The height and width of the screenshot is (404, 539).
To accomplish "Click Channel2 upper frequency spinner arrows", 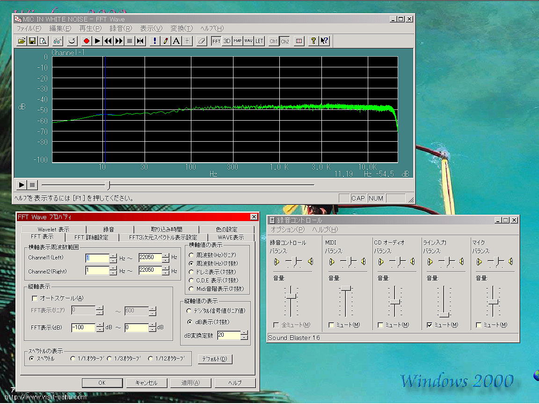I will pos(166,271).
